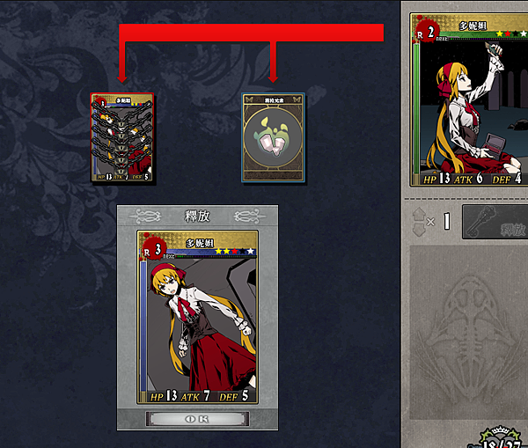The image size is (528, 448).
Task: Click the up arrow next to ×1
Action: 419,215
